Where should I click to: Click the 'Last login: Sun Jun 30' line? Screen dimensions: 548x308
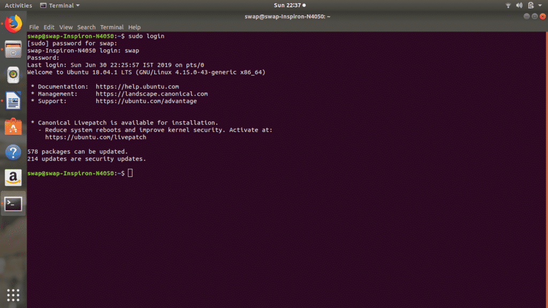[116, 65]
